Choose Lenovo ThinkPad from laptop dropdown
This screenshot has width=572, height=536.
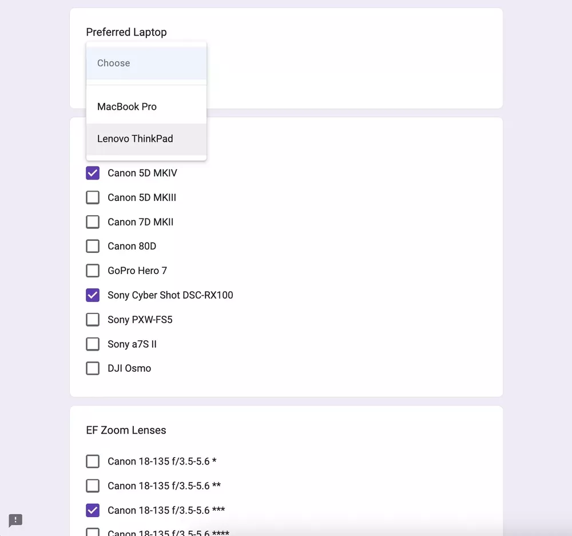point(146,138)
